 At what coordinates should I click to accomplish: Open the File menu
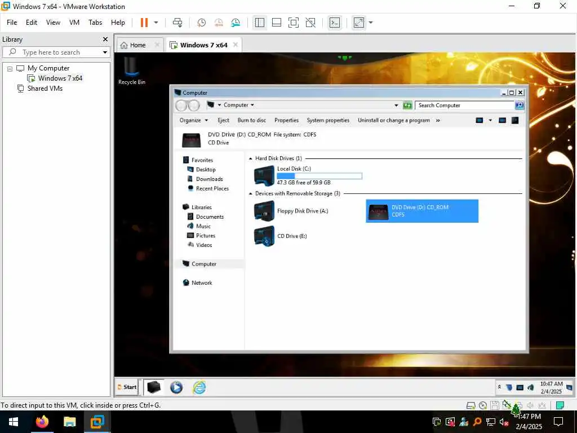12,23
